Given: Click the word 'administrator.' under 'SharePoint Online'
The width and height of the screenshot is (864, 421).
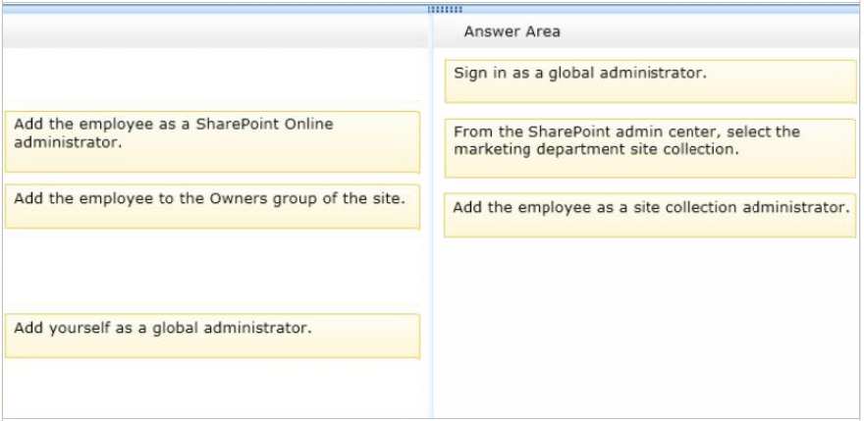Looking at the screenshot, I should coord(68,142).
